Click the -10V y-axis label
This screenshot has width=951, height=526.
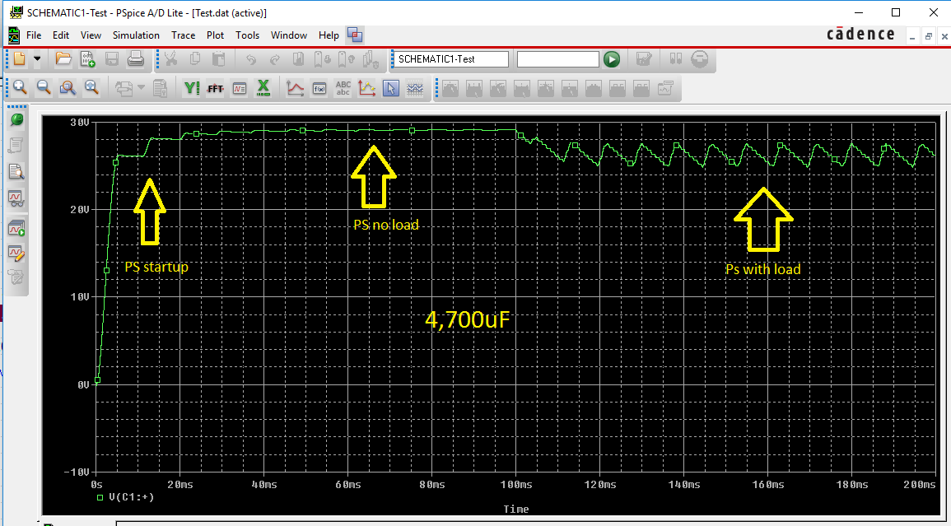pos(77,472)
